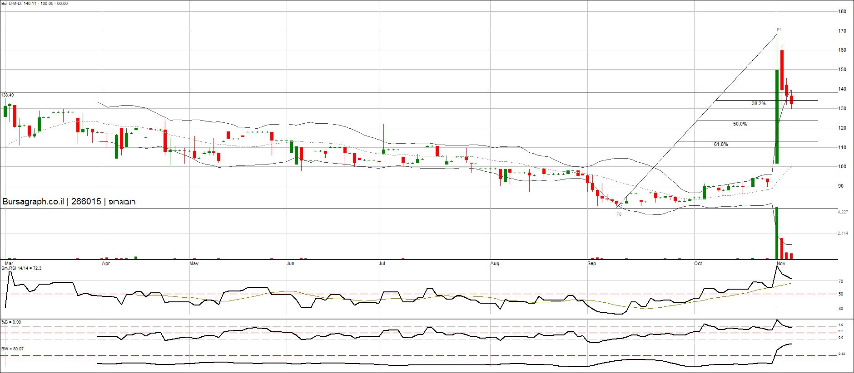Click the tall green November volume bar
This screenshot has width=854, height=373.
pos(777,233)
